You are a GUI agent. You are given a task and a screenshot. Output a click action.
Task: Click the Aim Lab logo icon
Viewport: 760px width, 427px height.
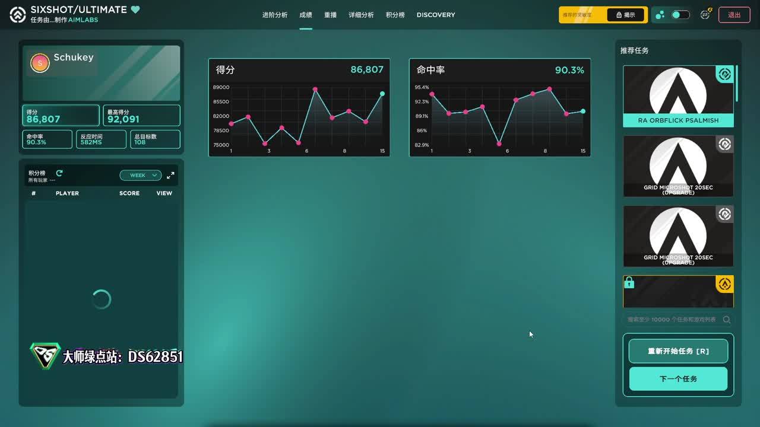tap(18, 15)
